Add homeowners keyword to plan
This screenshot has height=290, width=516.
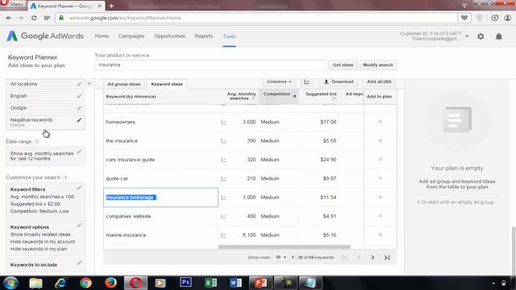[x=380, y=122]
